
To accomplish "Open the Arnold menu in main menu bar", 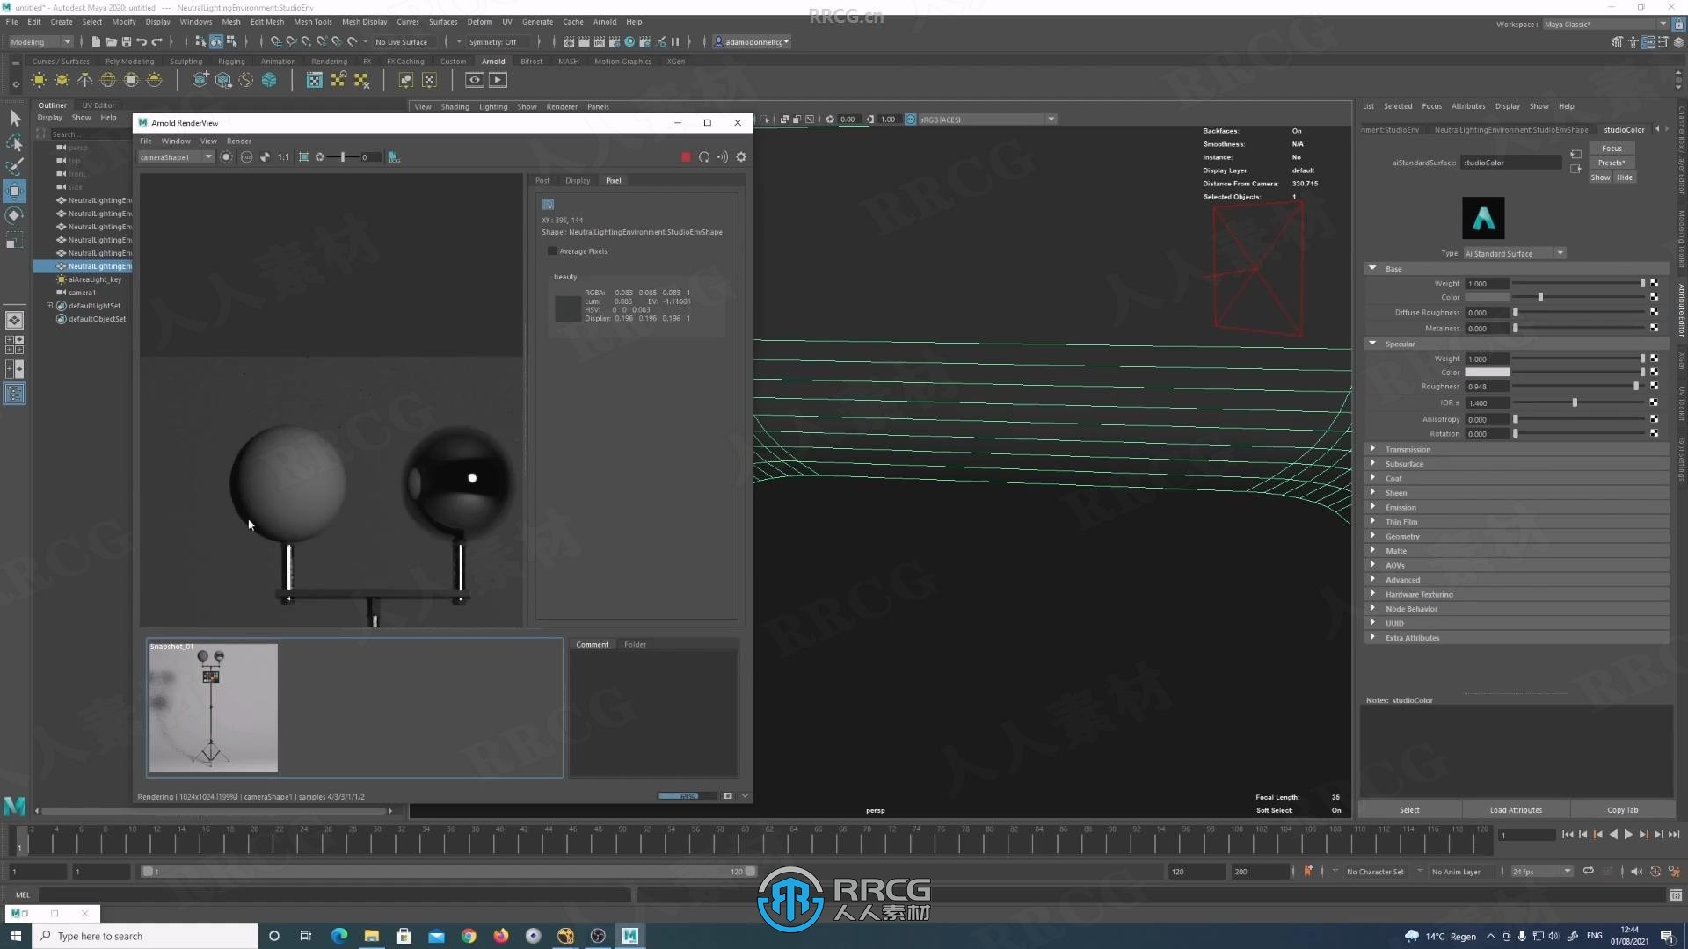I will click(605, 22).
